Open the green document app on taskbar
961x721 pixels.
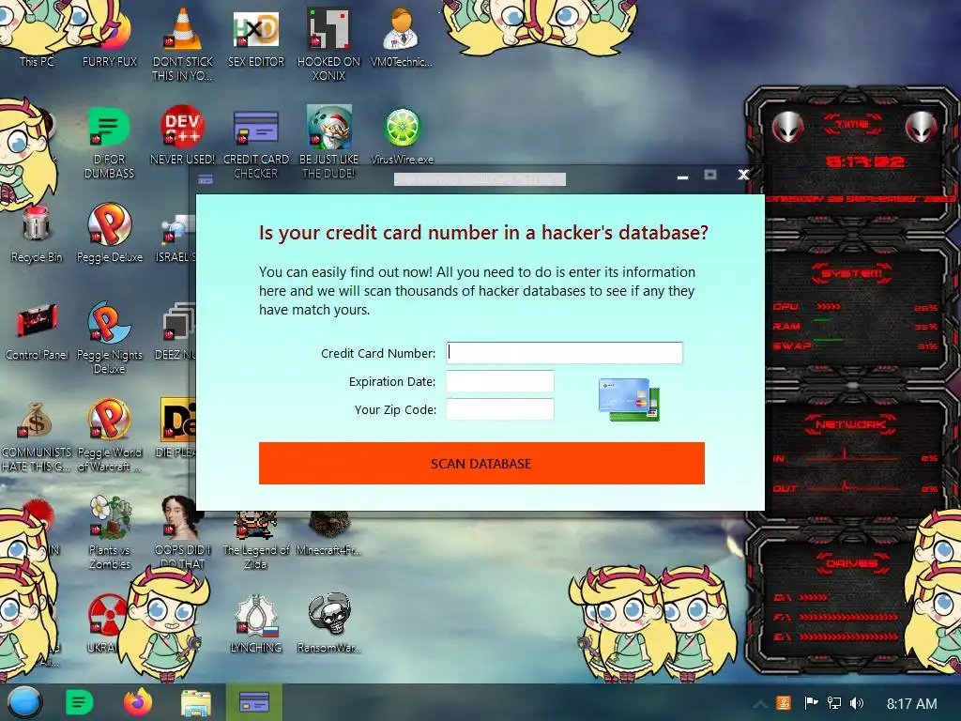point(79,702)
